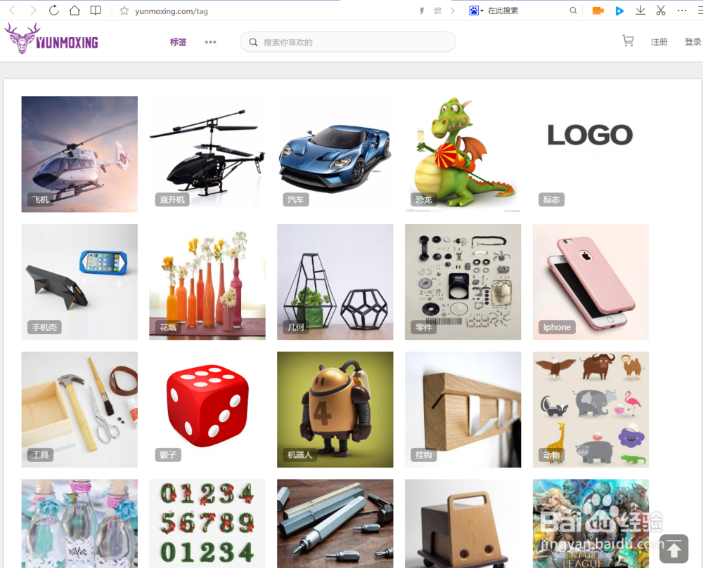703x568 pixels.
Task: Click the 注册 registration link
Action: click(x=659, y=41)
